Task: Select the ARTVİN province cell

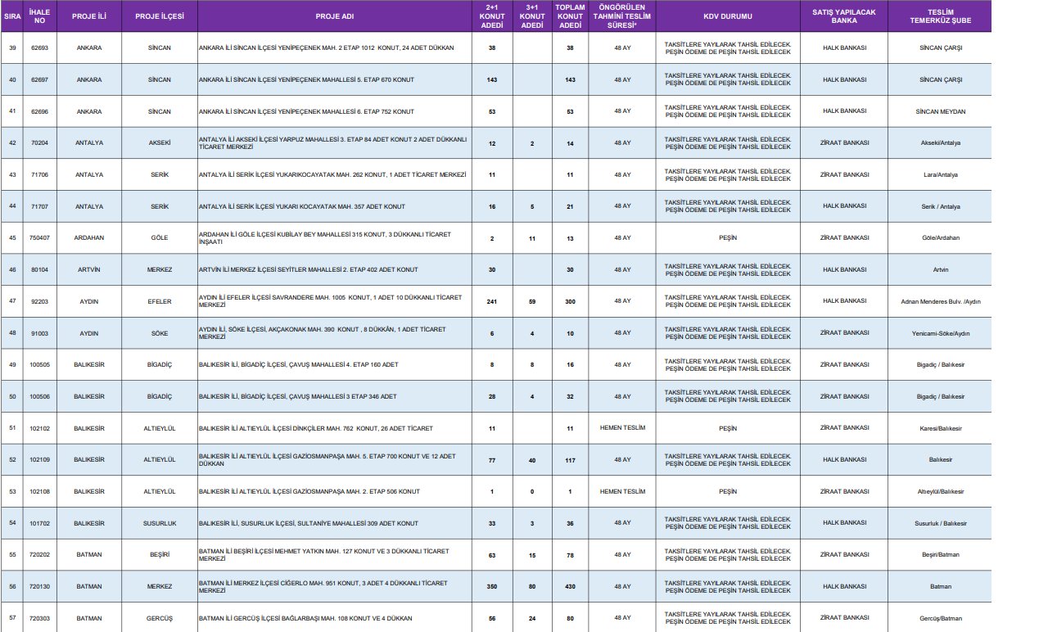Action: [x=88, y=269]
